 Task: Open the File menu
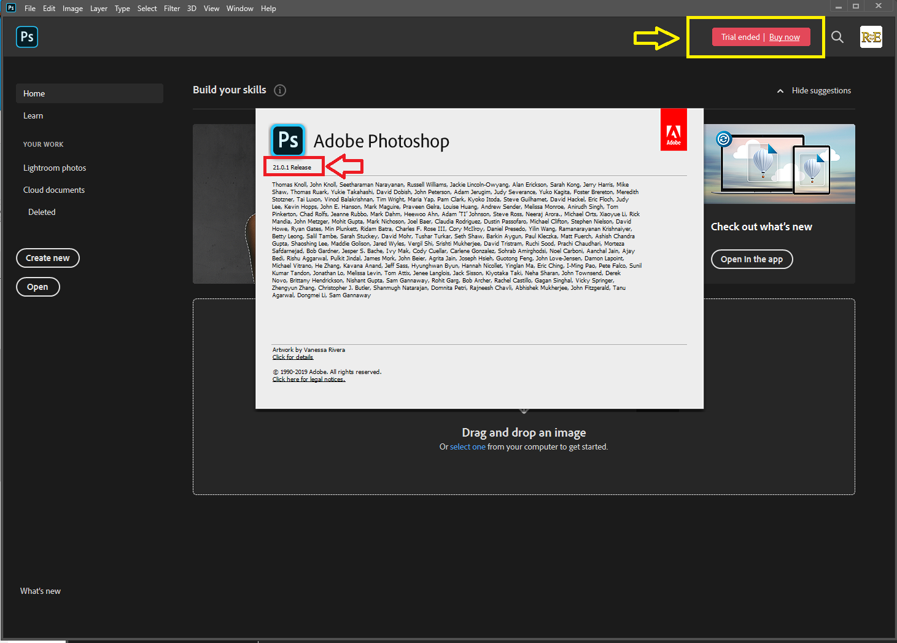pos(30,9)
